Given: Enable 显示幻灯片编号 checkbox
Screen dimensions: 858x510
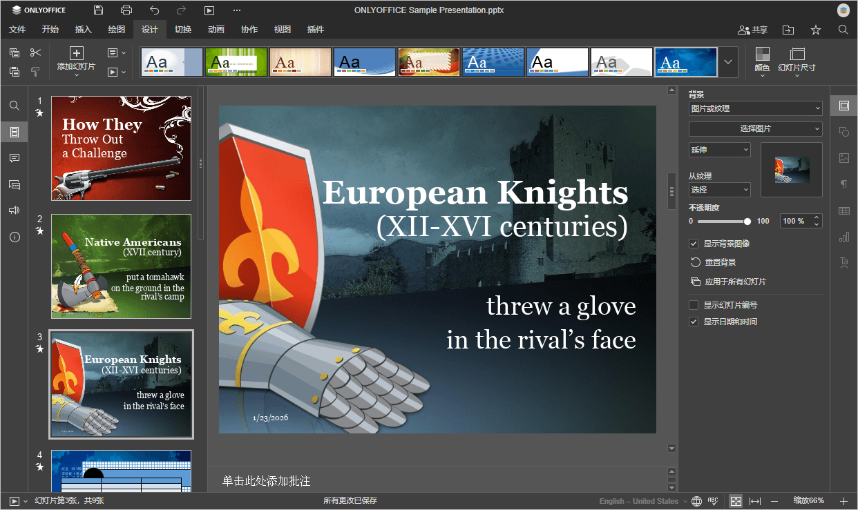Looking at the screenshot, I should [694, 305].
